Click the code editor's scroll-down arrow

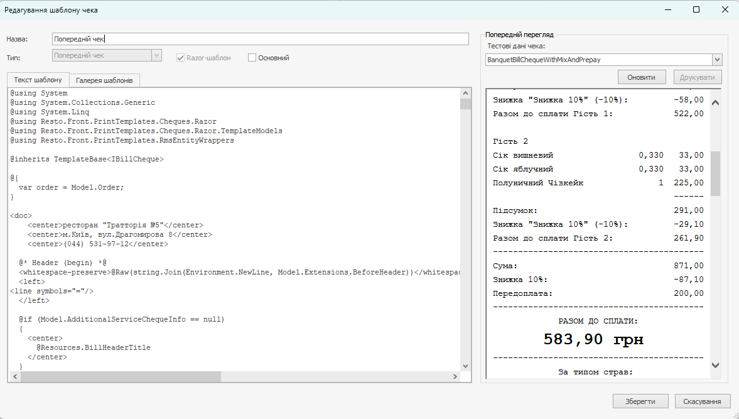point(465,366)
